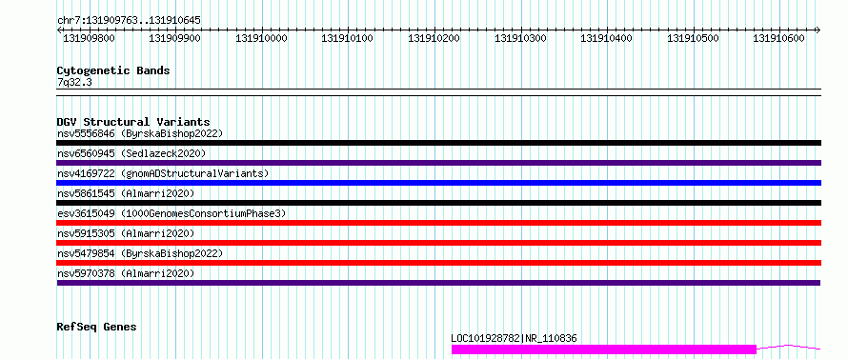
Task: Click the red bar for nsv5479854
Action: (438, 263)
